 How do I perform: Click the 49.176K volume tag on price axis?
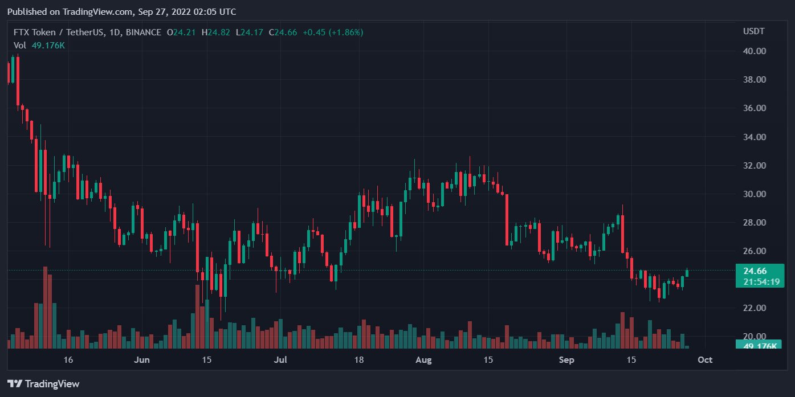(758, 346)
